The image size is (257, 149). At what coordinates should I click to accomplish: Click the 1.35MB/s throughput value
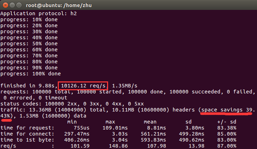125,86
